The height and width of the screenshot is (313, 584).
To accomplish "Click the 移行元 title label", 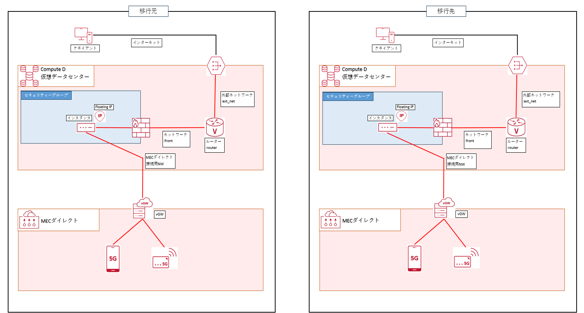I will [x=148, y=11].
